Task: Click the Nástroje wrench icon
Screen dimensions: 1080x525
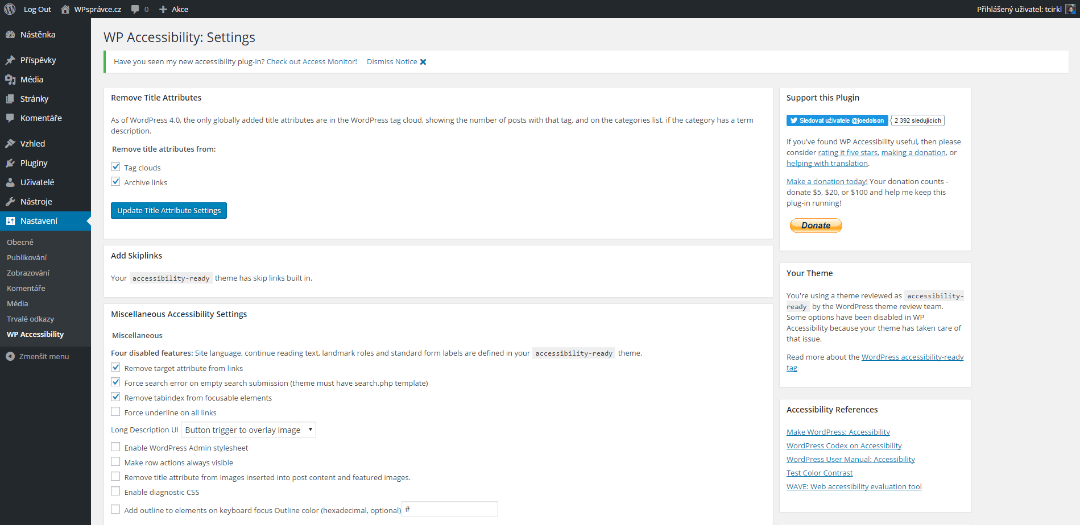Action: 10,202
